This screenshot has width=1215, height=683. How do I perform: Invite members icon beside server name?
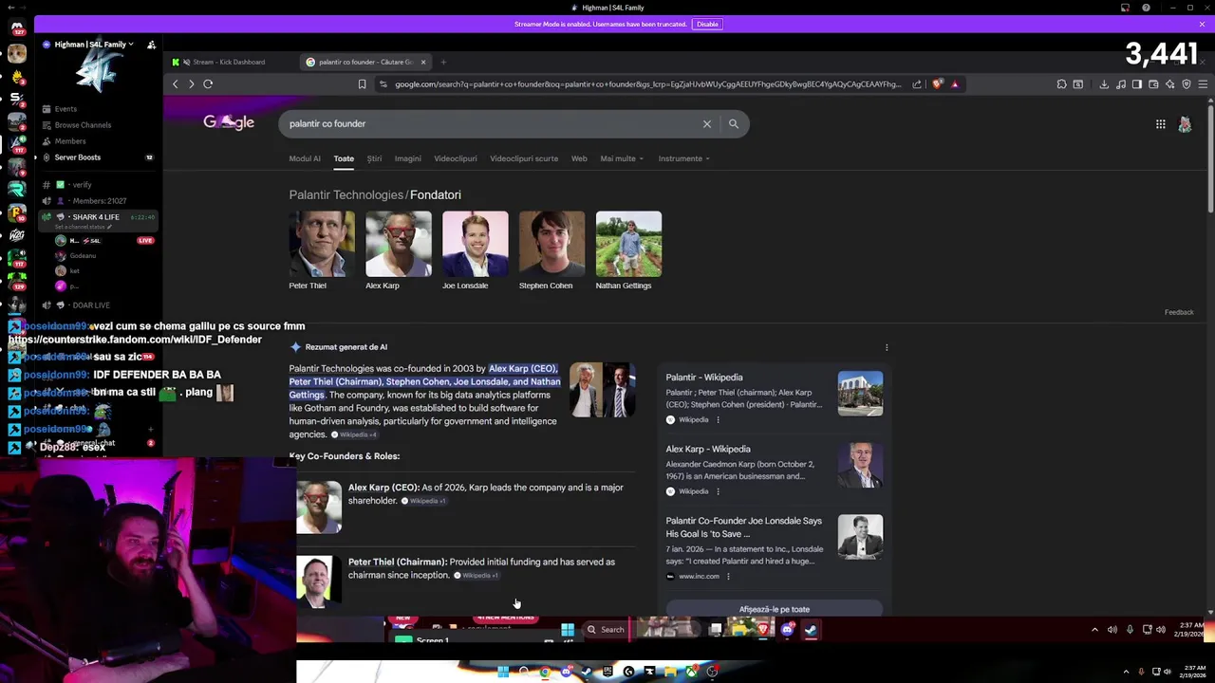(x=151, y=45)
